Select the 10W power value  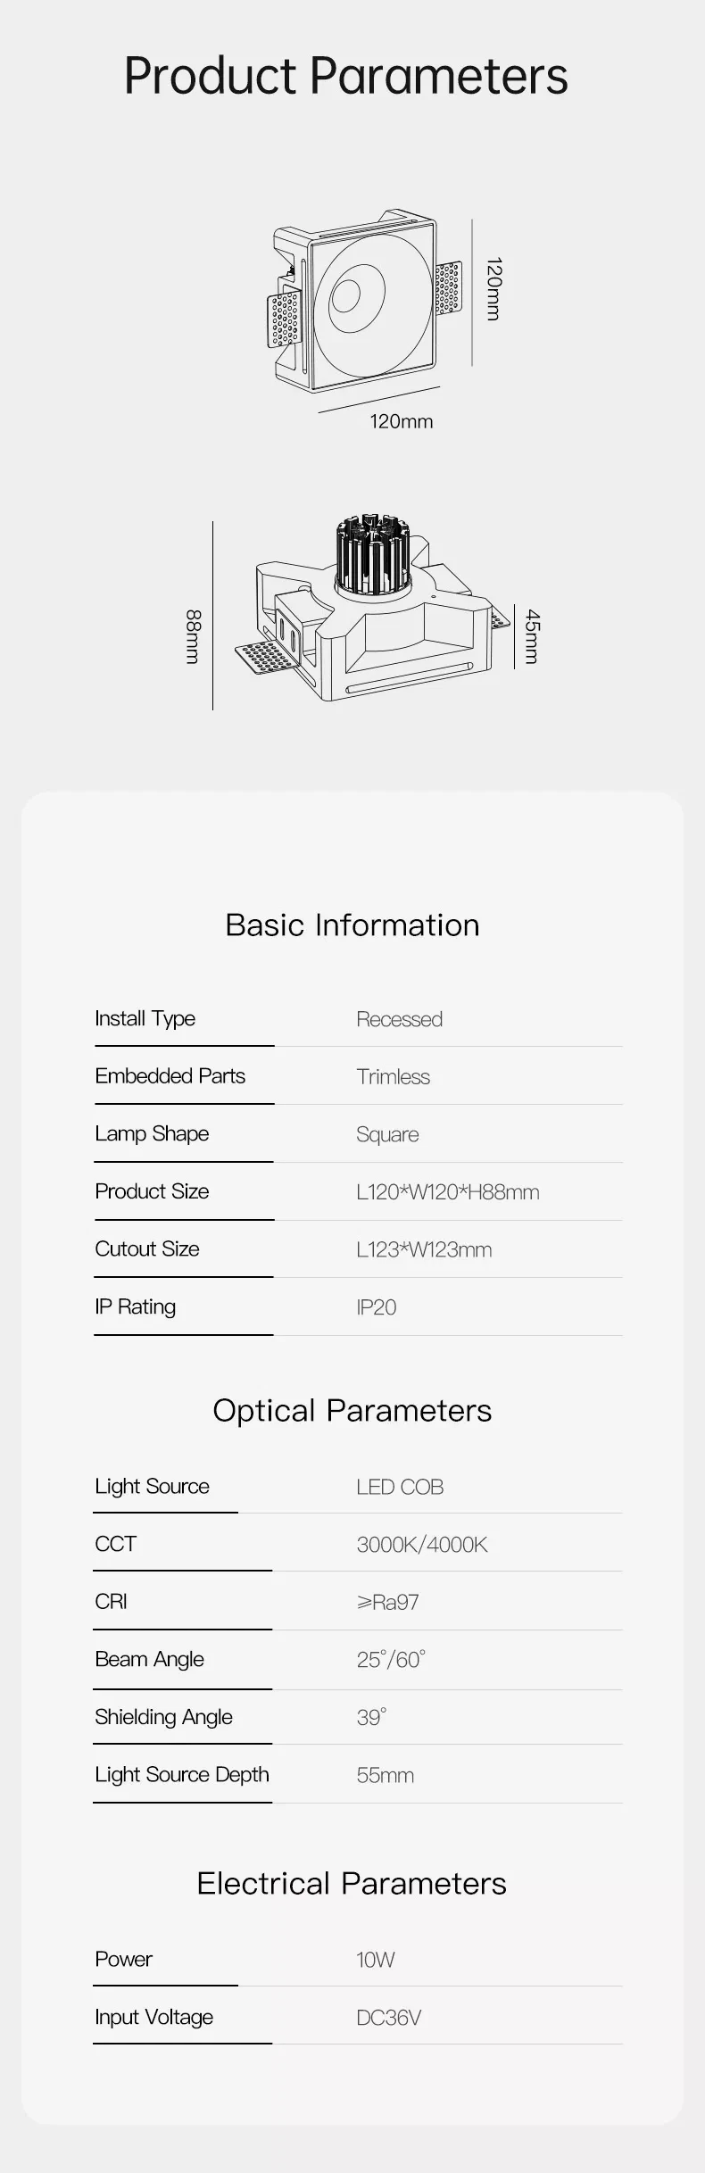click(375, 1959)
